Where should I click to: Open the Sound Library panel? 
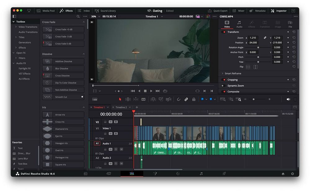(x=105, y=11)
